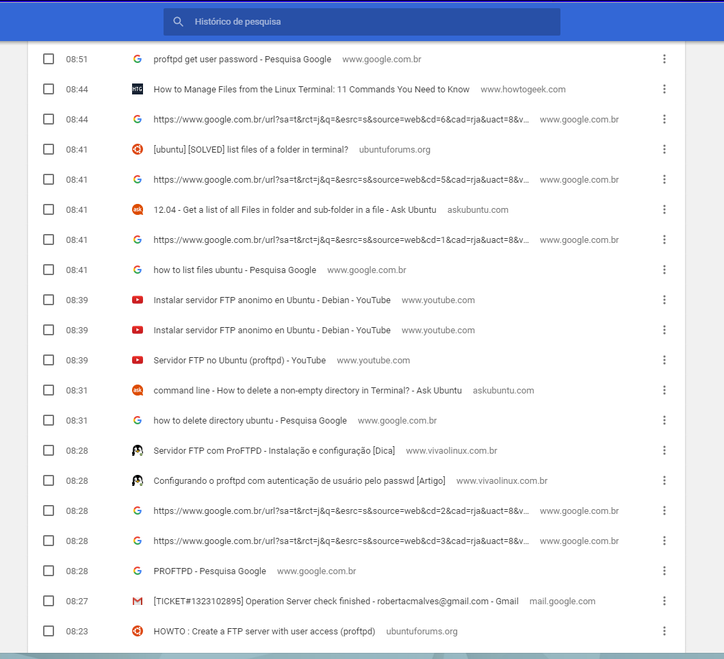
Task: Open three-dot menu for 12.04 Get a list entry
Action: [664, 209]
